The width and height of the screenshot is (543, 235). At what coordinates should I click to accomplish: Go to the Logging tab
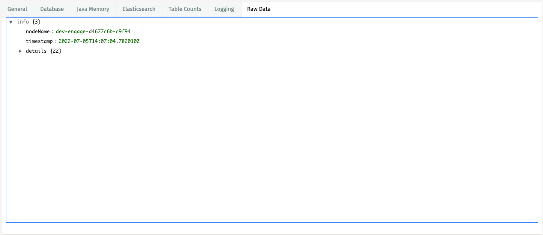pos(224,9)
